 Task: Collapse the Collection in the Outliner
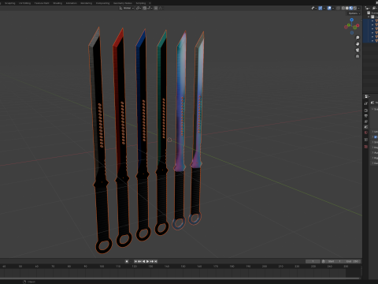tap(369, 17)
